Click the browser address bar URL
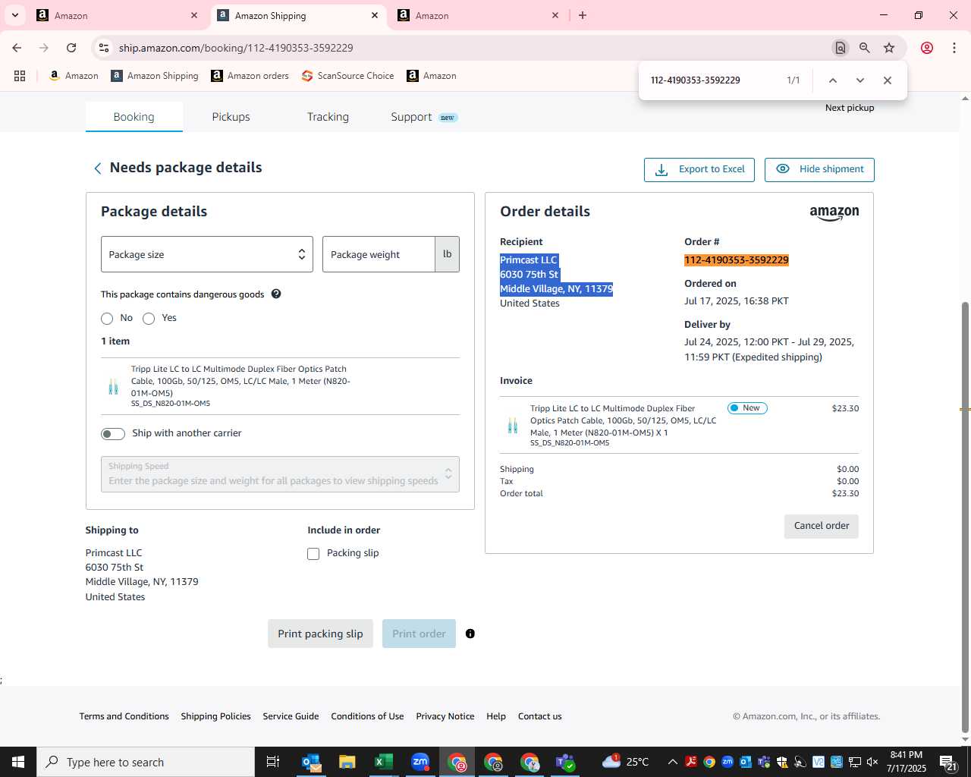 click(236, 48)
